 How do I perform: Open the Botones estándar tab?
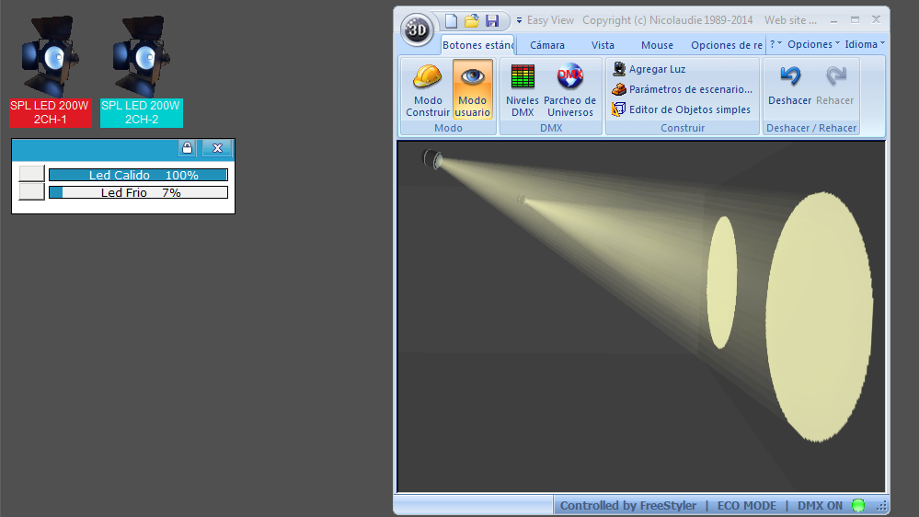[x=477, y=45]
